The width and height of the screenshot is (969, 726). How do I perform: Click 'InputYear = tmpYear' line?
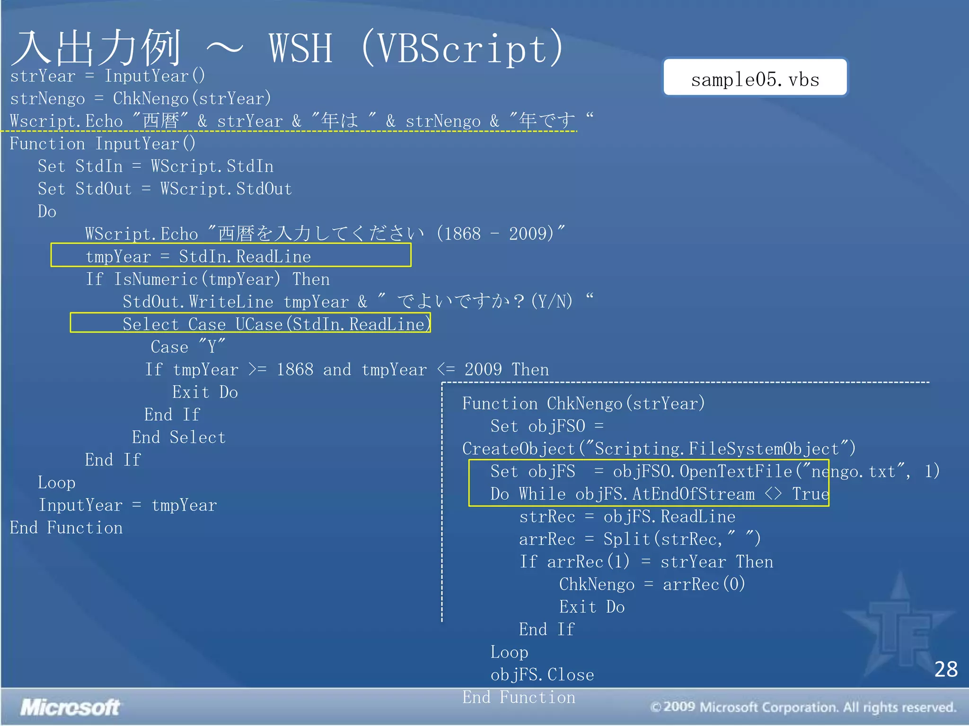pyautogui.click(x=128, y=505)
